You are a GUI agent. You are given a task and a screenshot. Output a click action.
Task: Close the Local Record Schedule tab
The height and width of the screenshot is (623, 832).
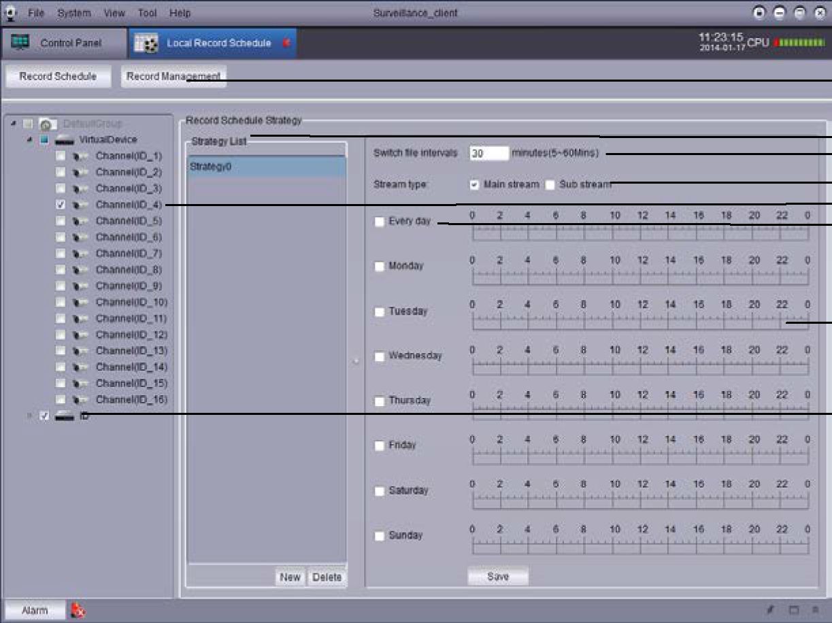[286, 43]
